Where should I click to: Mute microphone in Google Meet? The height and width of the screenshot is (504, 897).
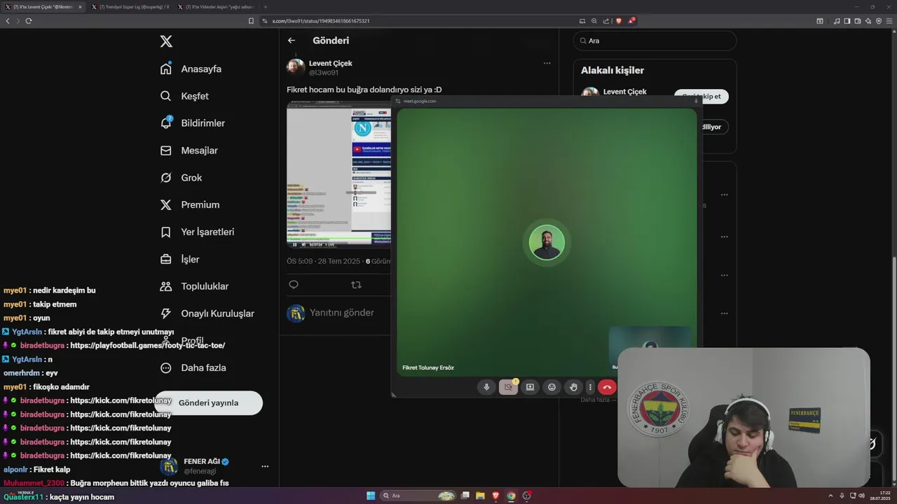click(x=486, y=387)
